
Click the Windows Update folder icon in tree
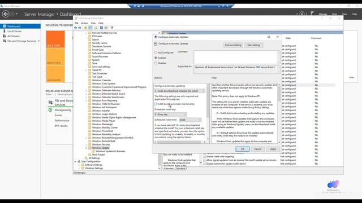click(x=89, y=148)
